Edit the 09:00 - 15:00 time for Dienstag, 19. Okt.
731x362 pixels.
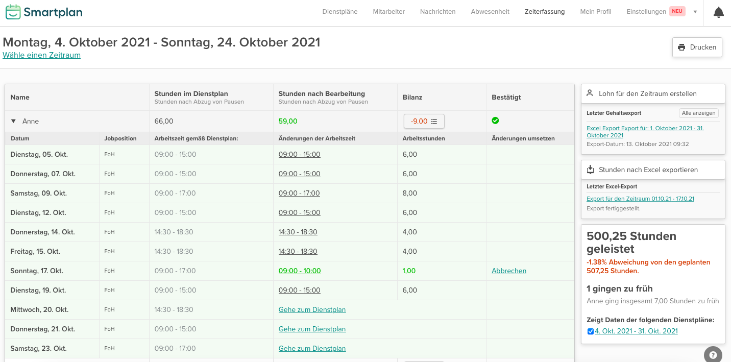(300, 290)
